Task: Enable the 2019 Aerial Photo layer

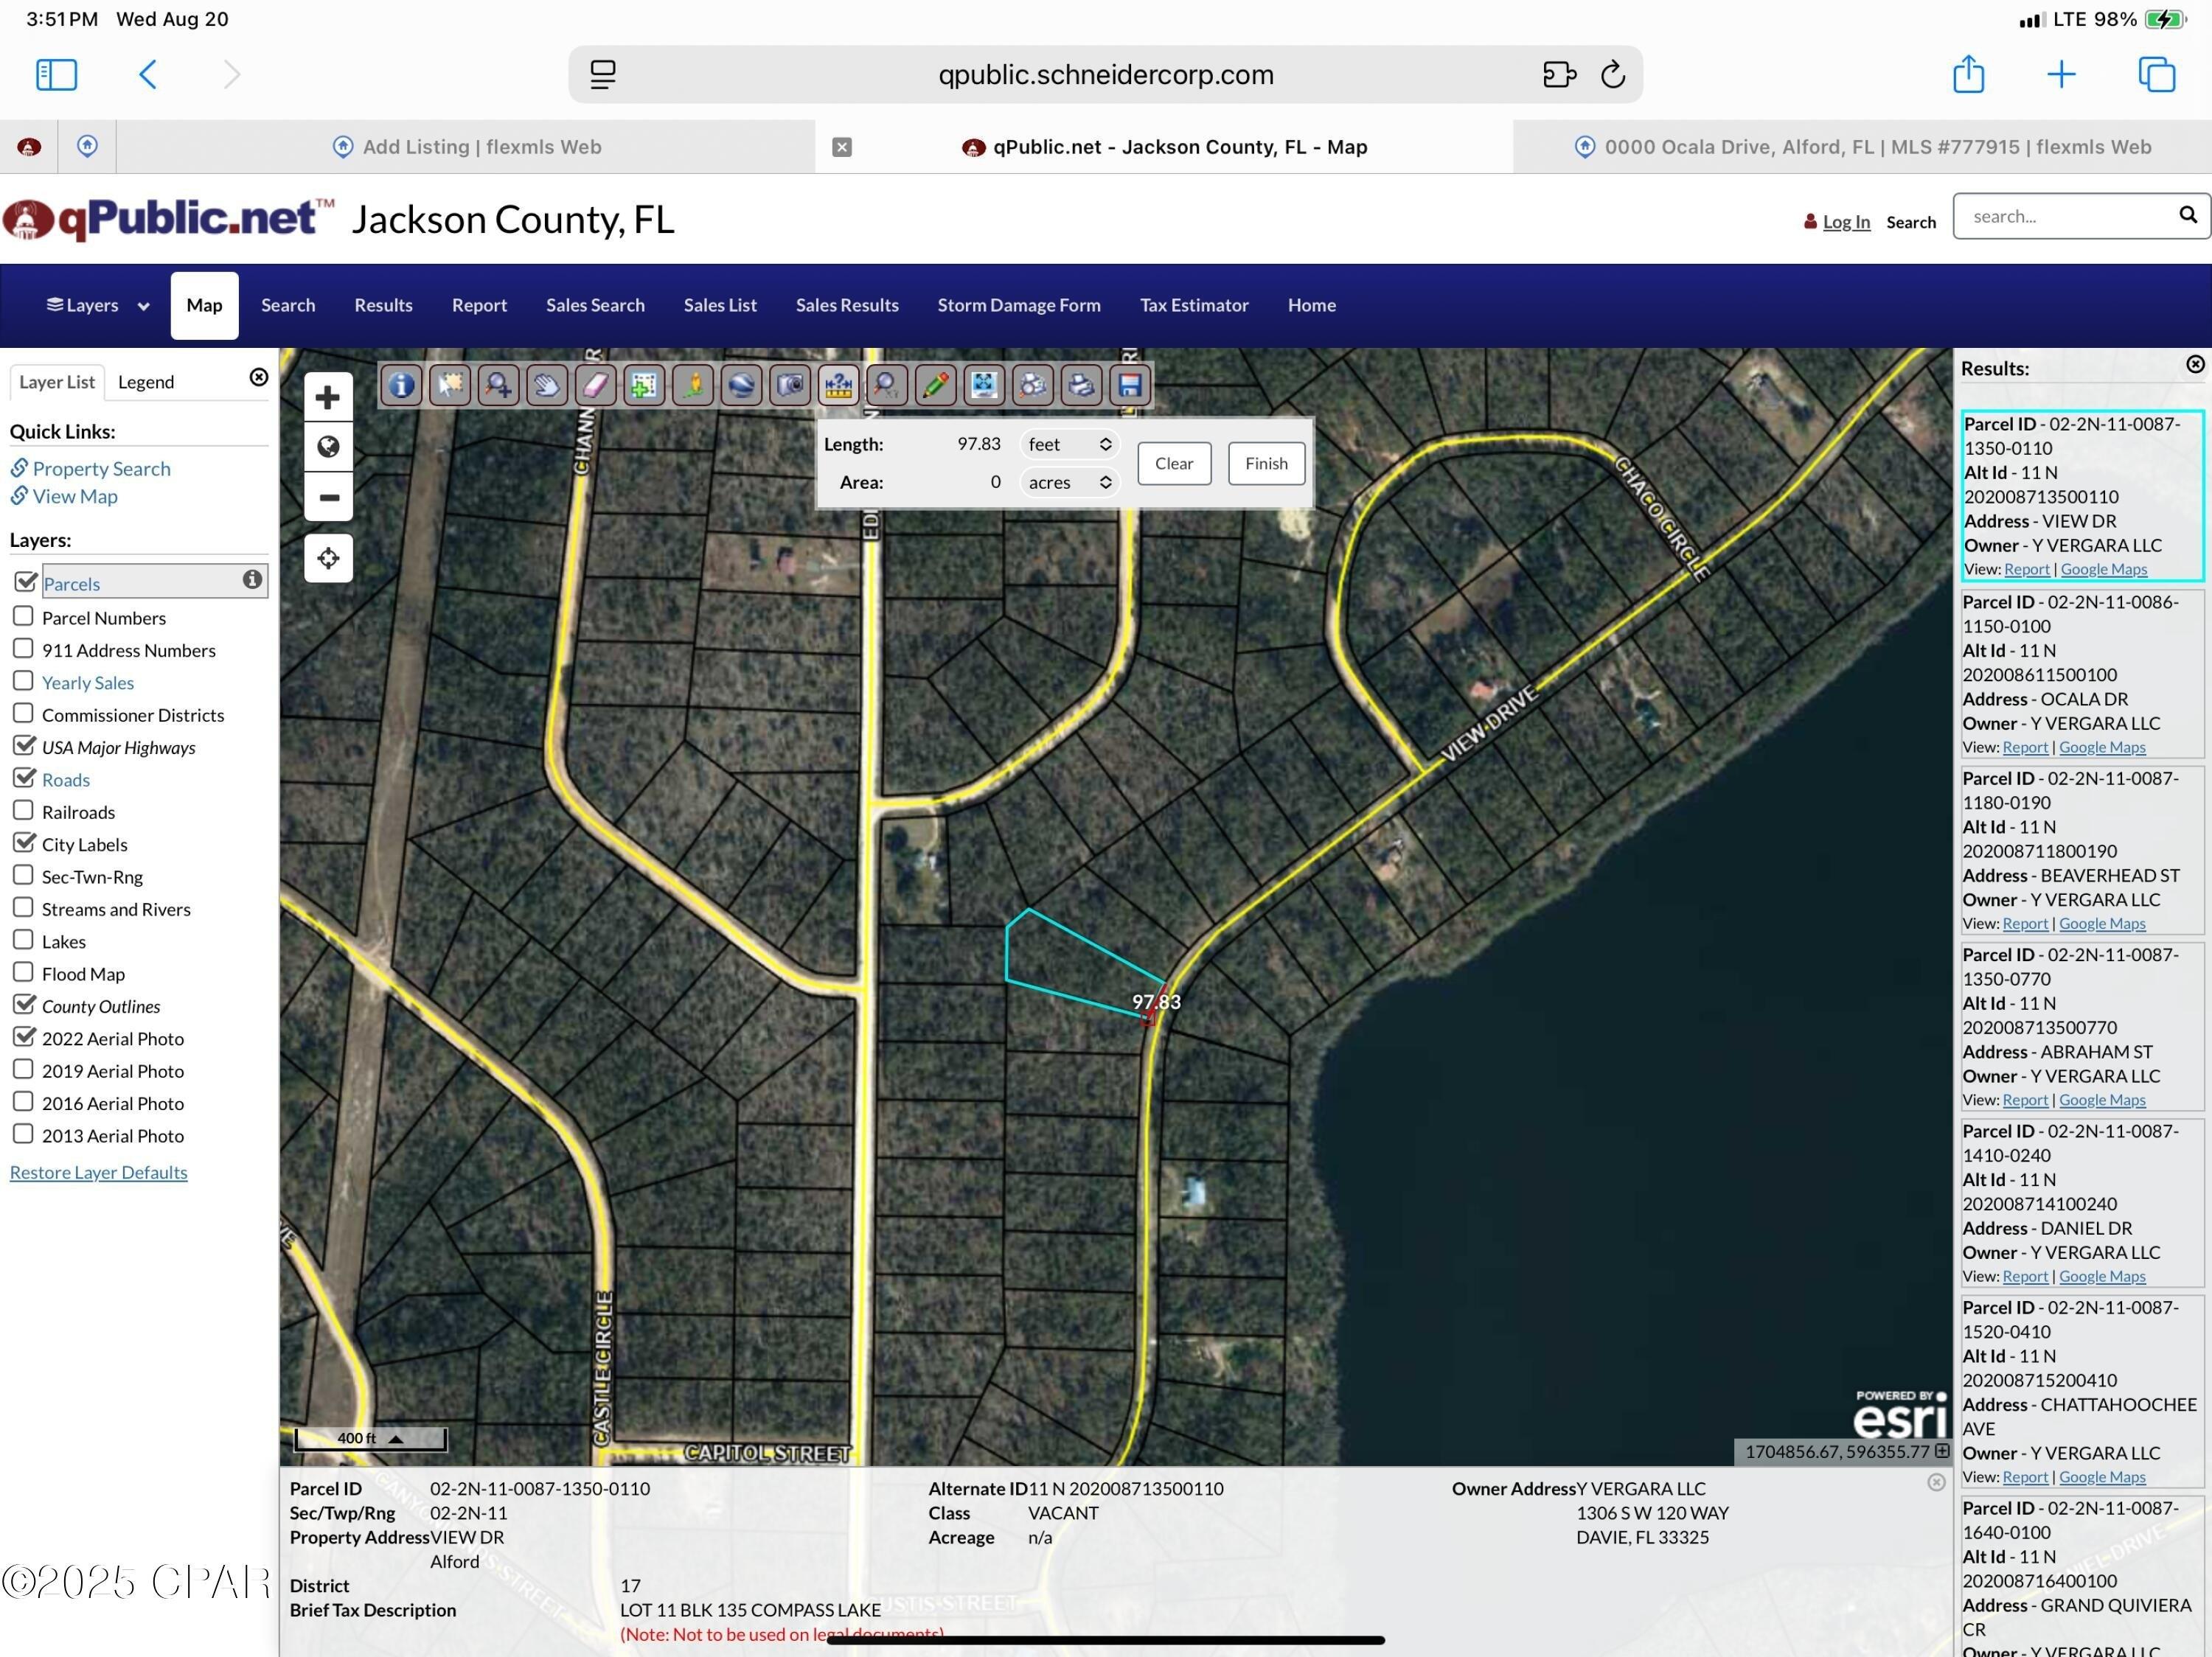Action: (23, 1068)
